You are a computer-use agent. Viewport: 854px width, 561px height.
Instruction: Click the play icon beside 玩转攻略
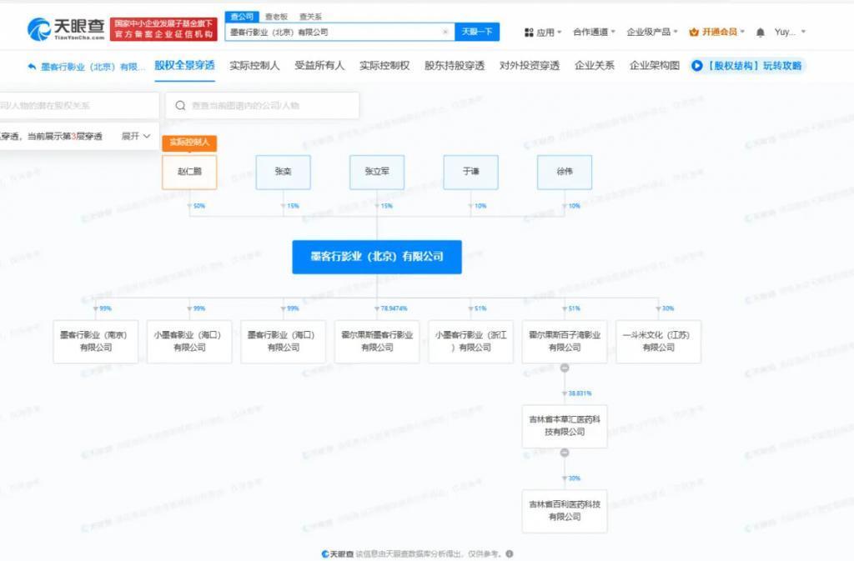(x=697, y=66)
